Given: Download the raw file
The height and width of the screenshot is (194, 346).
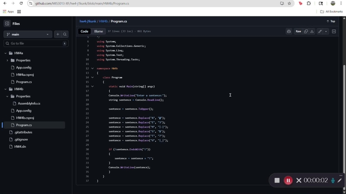Looking at the screenshot, I should click(x=312, y=31).
